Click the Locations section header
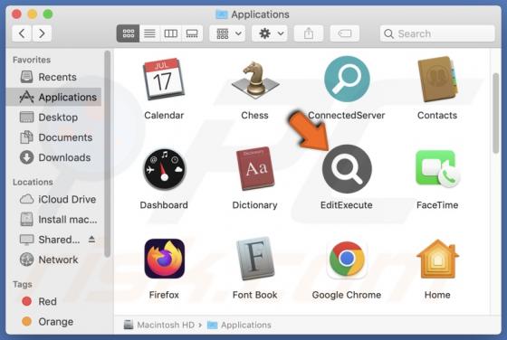The height and width of the screenshot is (340, 507). (33, 182)
